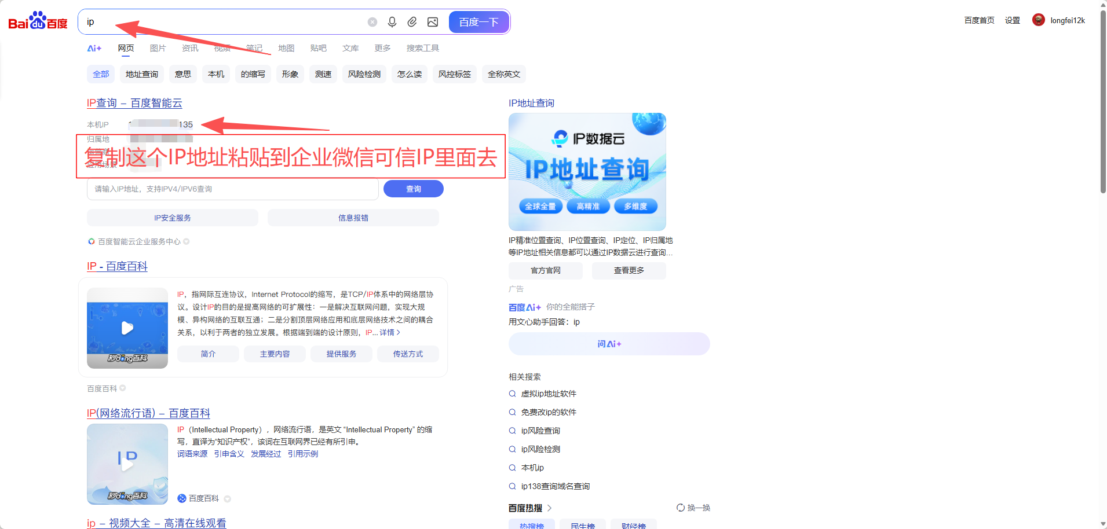Click the 查看更多 button

(x=629, y=270)
